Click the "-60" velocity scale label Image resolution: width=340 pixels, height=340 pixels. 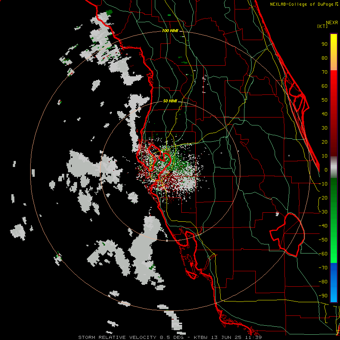pos(323,254)
